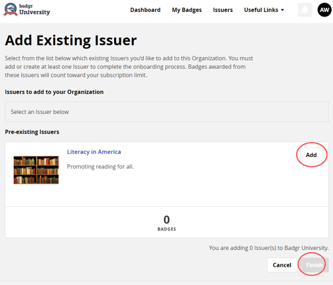Click the grayed-out Finish button
This screenshot has width=333, height=285.
pyautogui.click(x=314, y=265)
